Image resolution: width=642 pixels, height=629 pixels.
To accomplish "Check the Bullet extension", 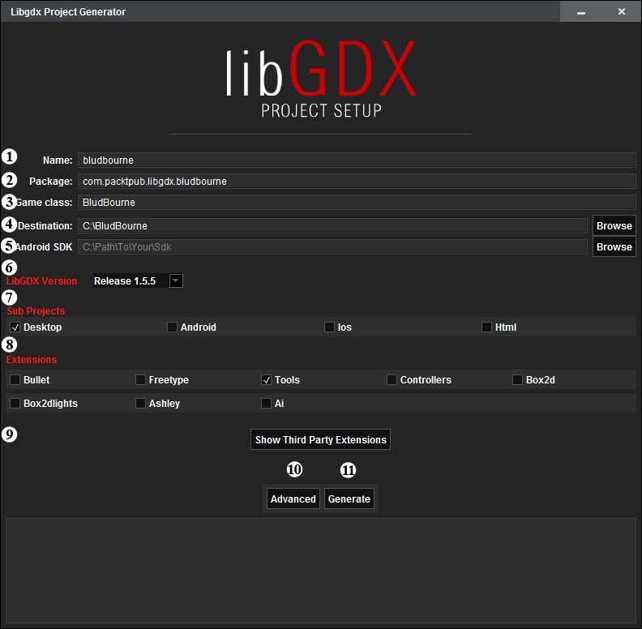I will point(15,379).
